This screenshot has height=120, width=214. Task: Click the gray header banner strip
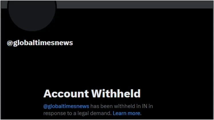(135, 5)
